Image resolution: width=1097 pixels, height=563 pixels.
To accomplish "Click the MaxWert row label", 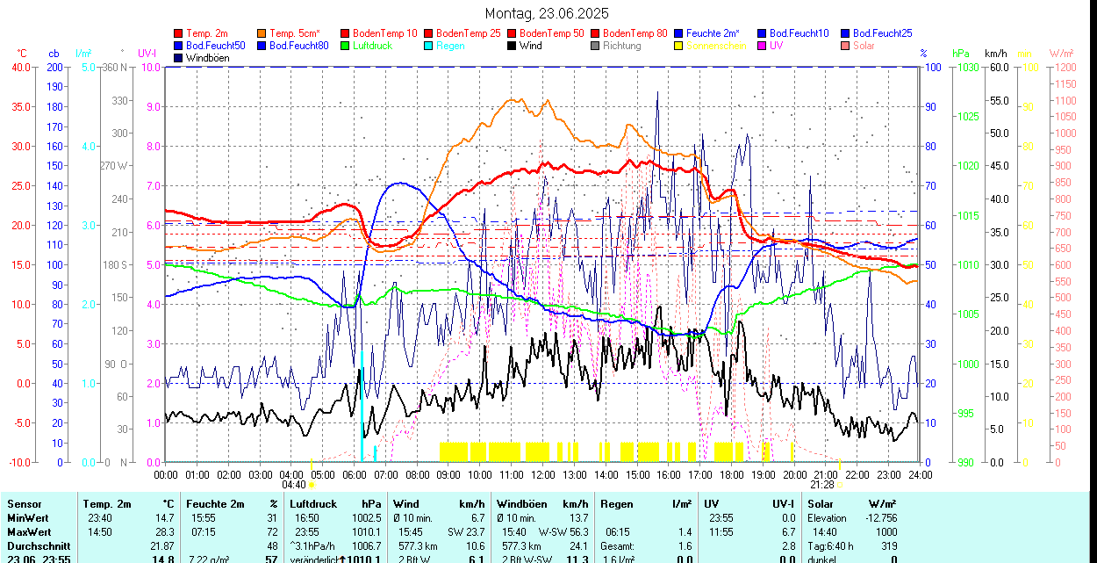I will (x=29, y=532).
